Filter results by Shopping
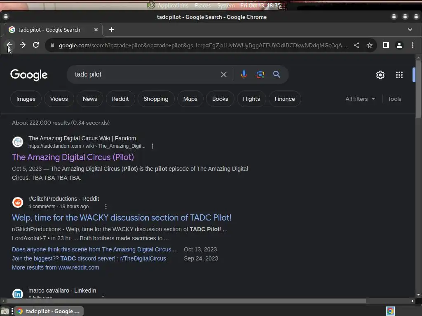This screenshot has width=422, height=316. tap(156, 99)
